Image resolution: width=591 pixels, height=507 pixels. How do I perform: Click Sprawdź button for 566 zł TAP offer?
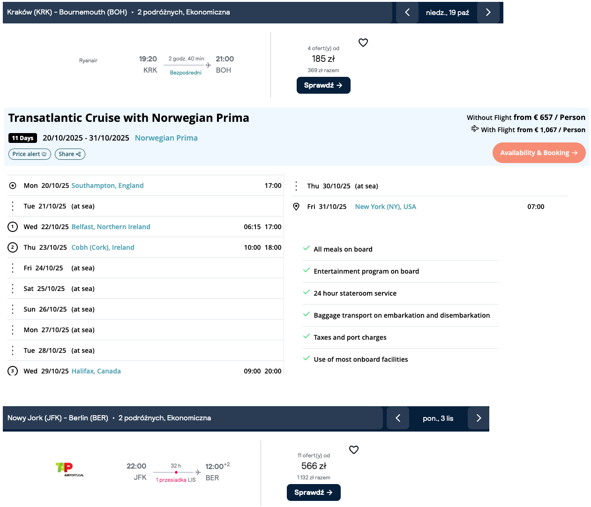point(314,492)
